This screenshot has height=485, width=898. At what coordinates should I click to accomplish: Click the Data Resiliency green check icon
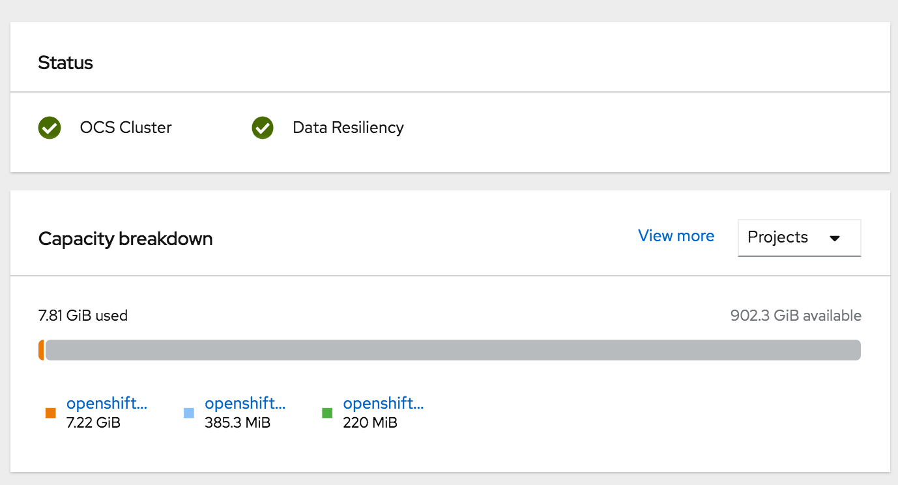[263, 128]
